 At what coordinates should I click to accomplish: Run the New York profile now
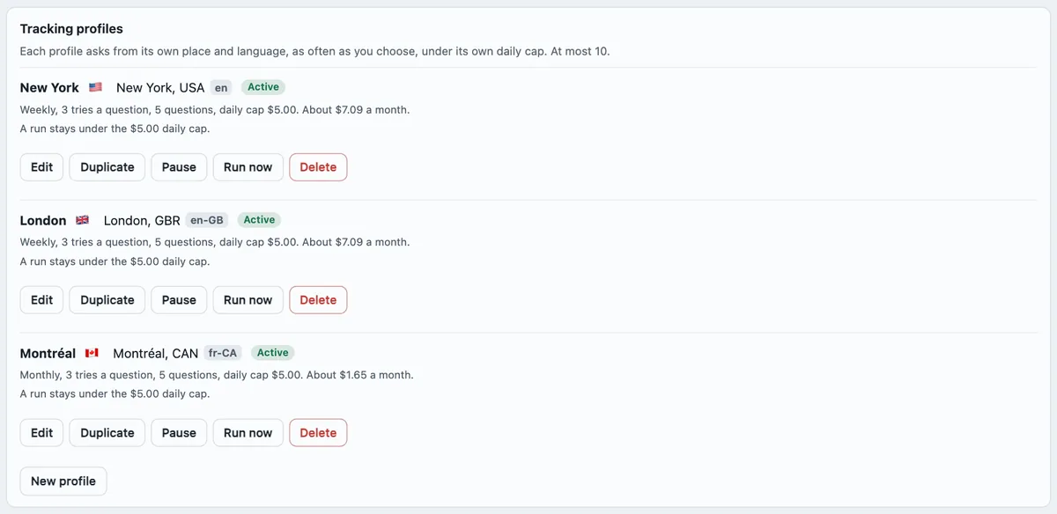pyautogui.click(x=248, y=167)
